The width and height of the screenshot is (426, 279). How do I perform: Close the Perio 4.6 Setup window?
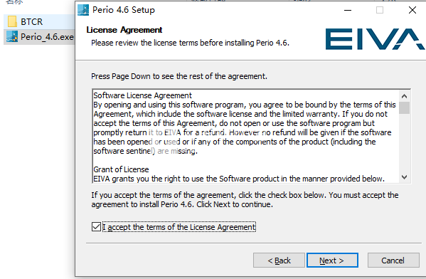[412, 11]
